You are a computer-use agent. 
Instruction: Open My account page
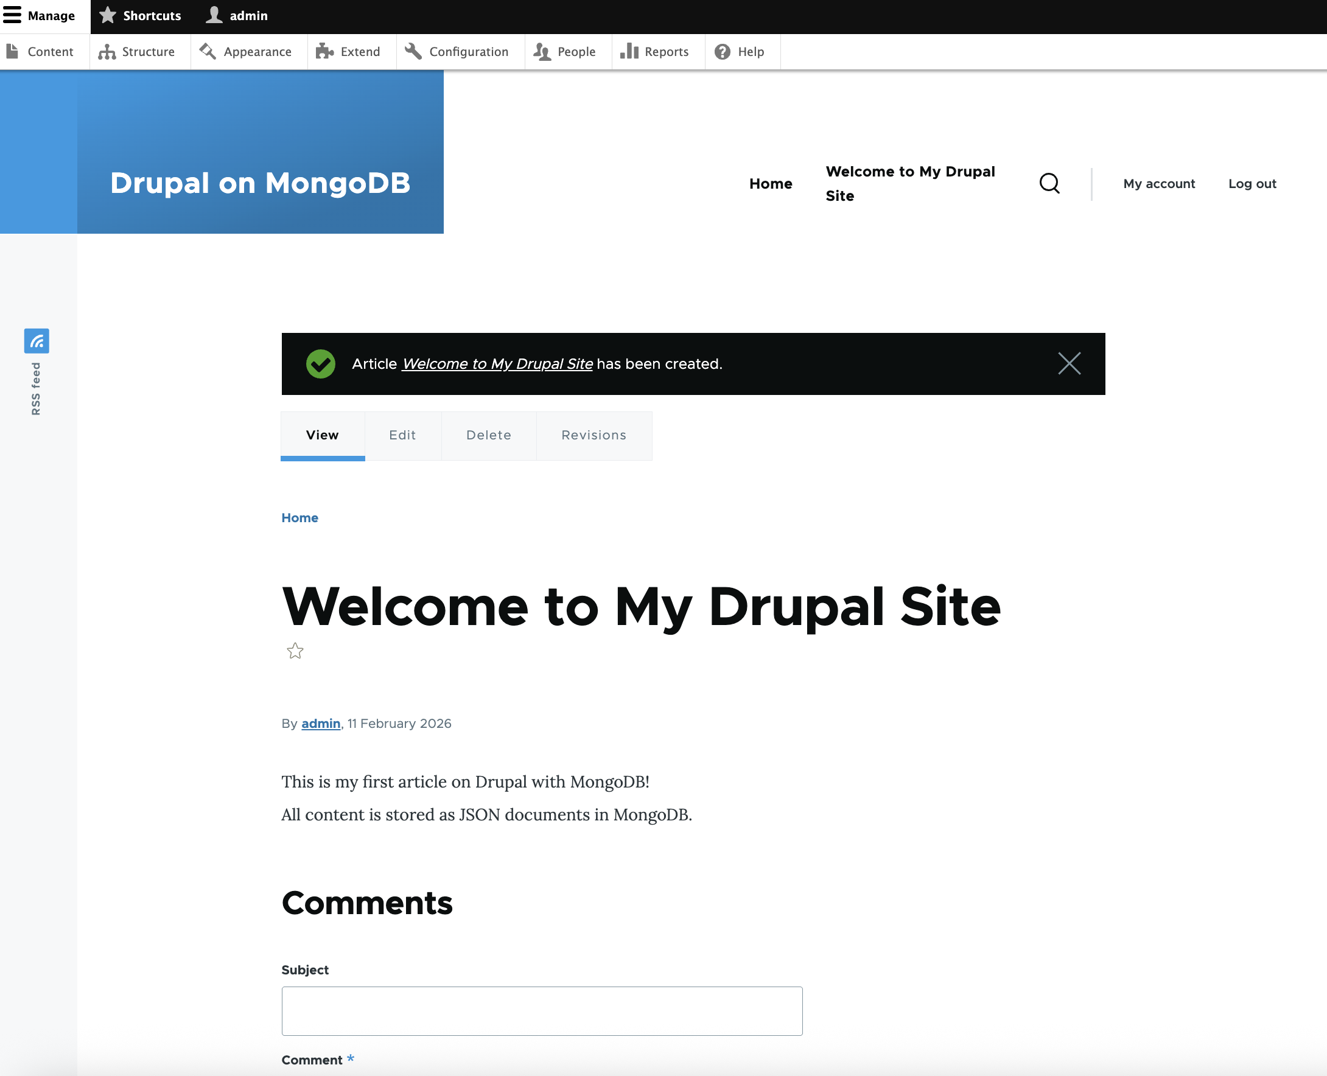pos(1159,183)
